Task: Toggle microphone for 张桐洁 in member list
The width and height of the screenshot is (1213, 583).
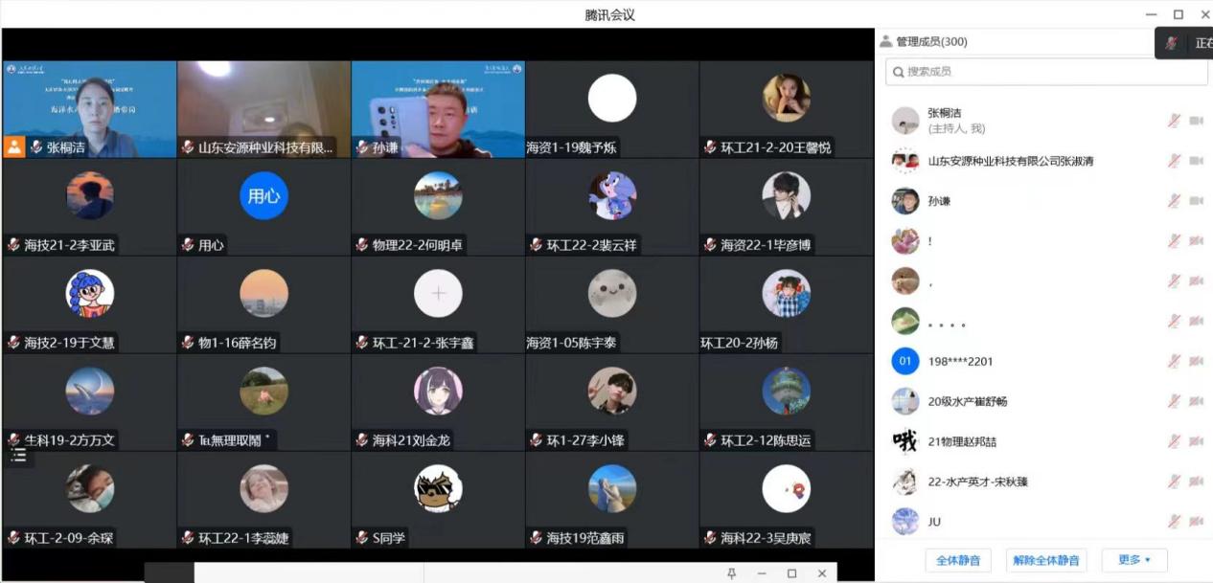Action: (x=1173, y=121)
